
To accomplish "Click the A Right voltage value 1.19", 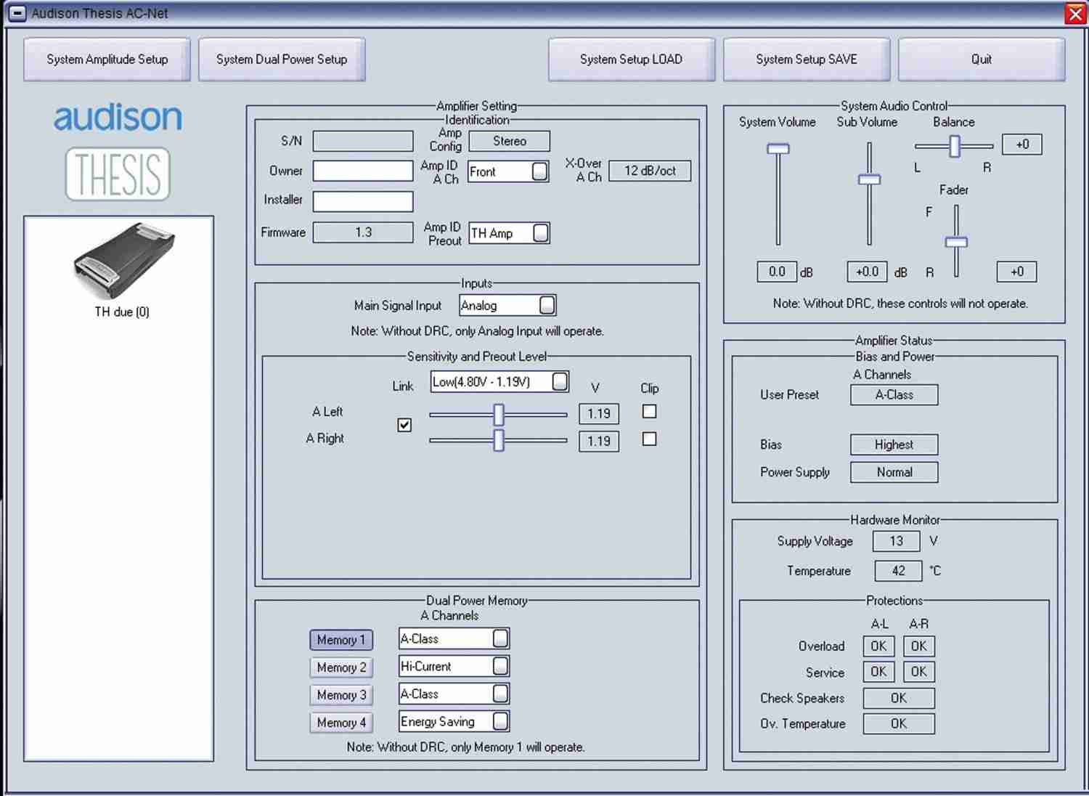I will [x=599, y=442].
